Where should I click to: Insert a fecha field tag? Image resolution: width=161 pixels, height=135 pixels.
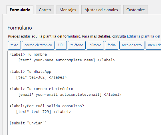(112, 45)
